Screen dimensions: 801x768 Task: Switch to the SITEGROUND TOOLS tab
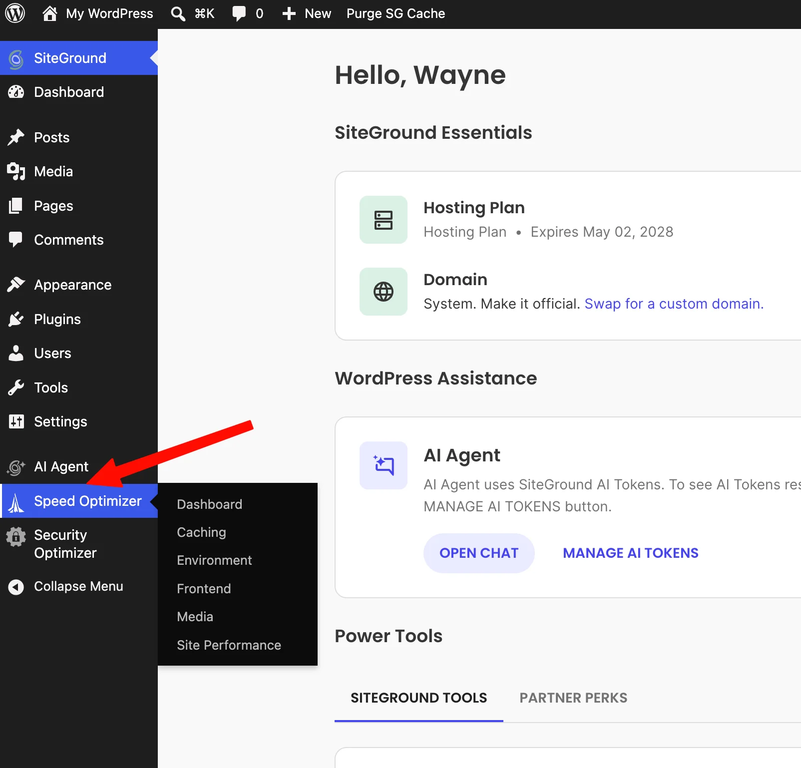pyautogui.click(x=419, y=698)
